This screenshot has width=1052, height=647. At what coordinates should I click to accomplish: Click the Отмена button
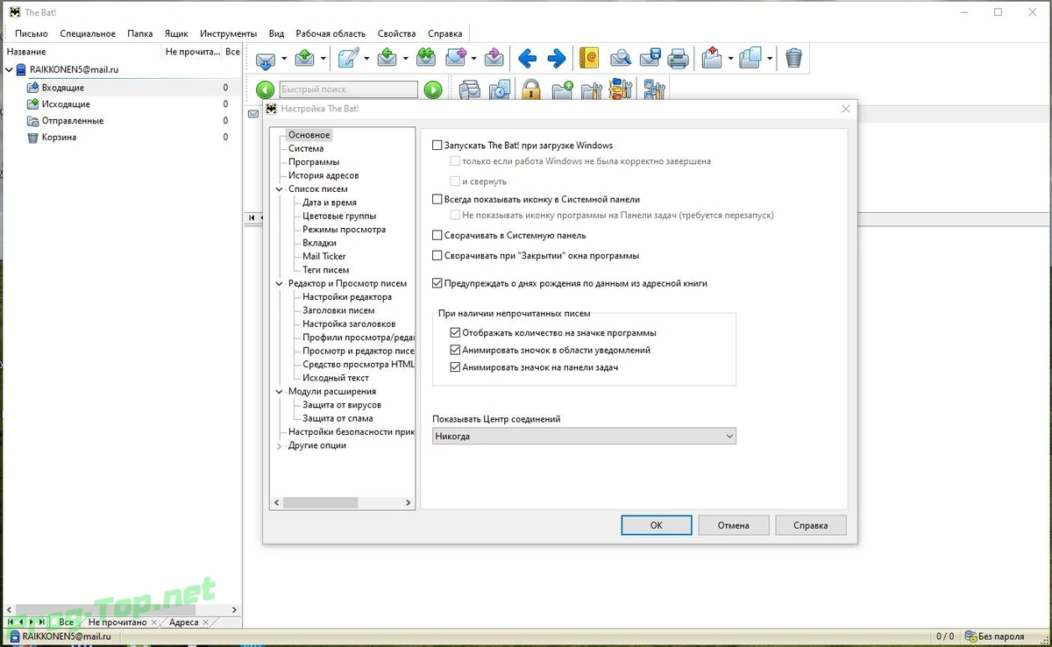pos(734,525)
